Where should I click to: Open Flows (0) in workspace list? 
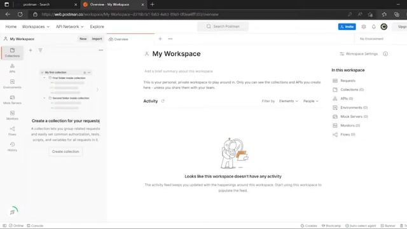pyautogui.click(x=344, y=134)
